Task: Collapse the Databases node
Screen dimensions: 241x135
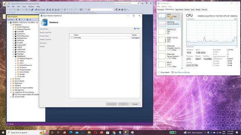Action: point(11,25)
